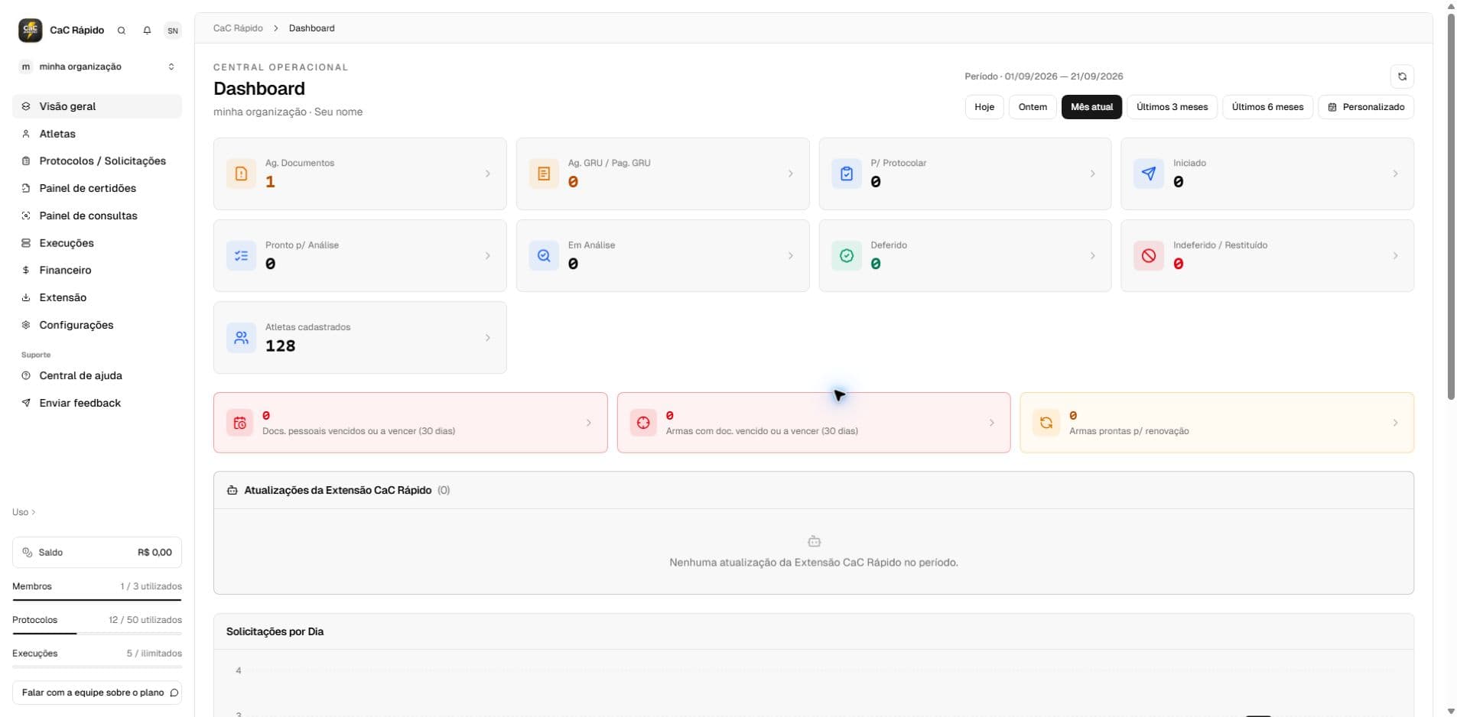Select the Ontem period filter
1457x717 pixels.
pyautogui.click(x=1033, y=107)
